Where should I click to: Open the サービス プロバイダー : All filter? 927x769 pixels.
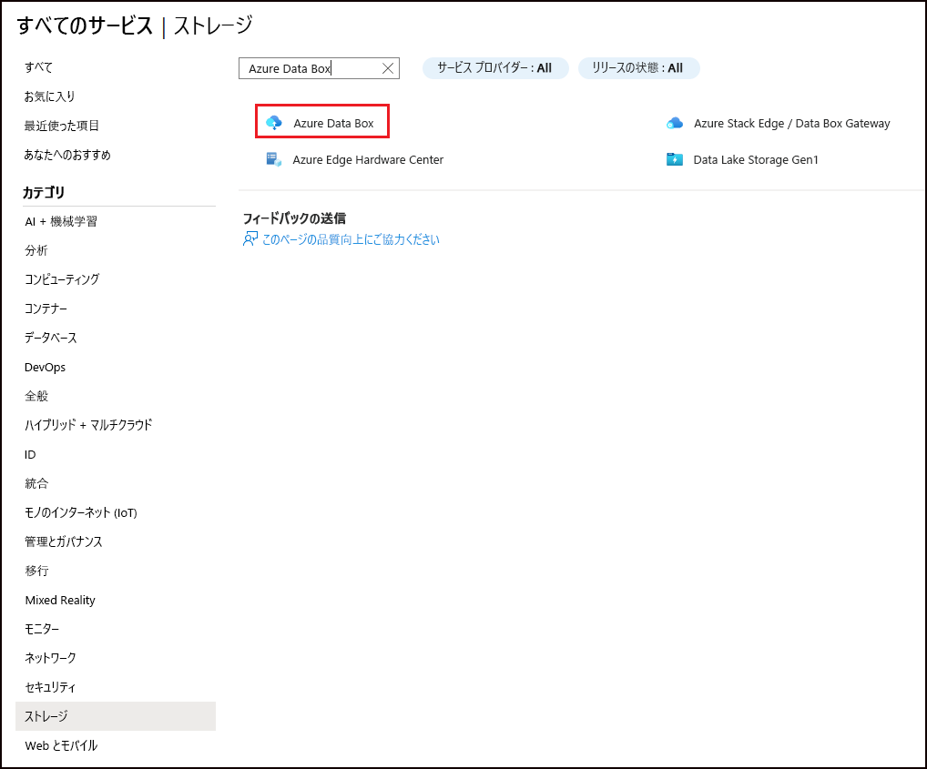495,68
